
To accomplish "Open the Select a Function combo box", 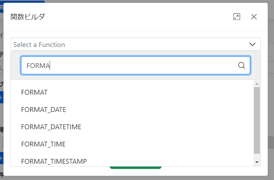I will (x=131, y=44).
